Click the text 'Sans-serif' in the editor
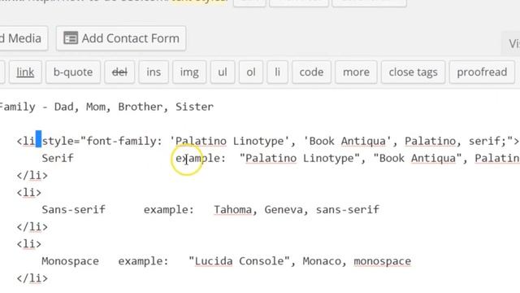520x293 pixels. click(x=73, y=210)
